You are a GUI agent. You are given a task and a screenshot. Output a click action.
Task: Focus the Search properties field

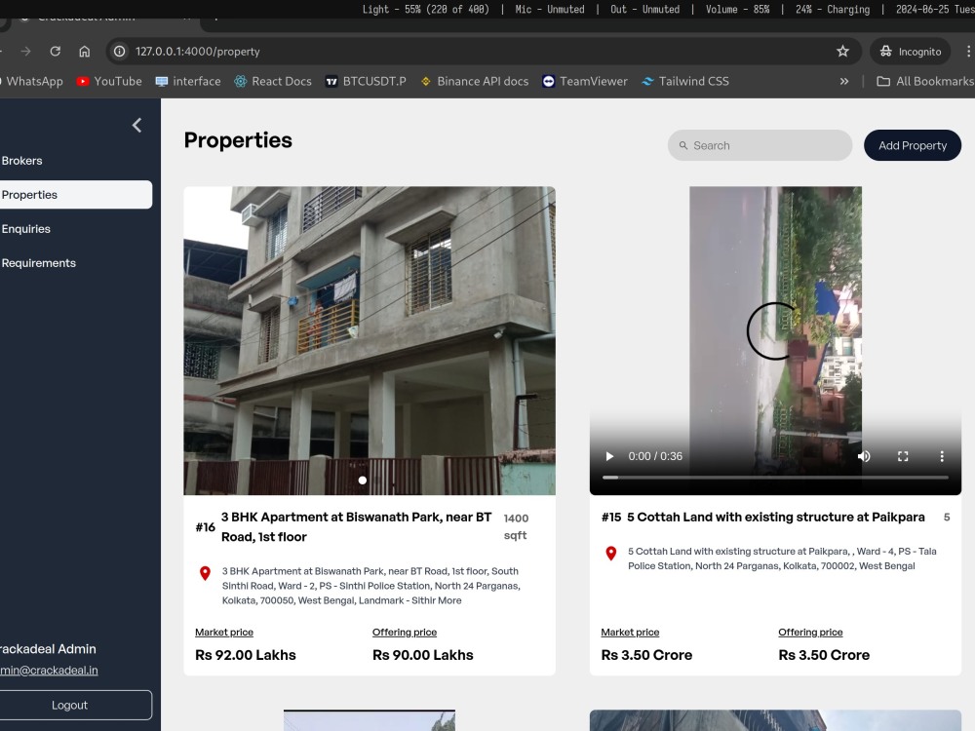click(760, 145)
